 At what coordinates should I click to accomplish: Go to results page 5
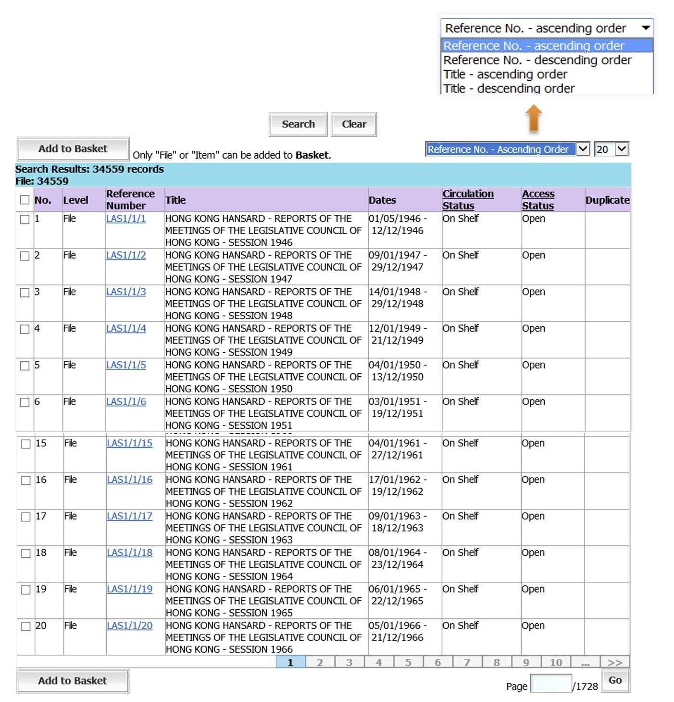pos(408,663)
